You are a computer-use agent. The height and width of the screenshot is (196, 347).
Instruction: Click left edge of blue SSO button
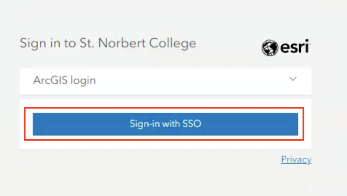(x=35, y=124)
